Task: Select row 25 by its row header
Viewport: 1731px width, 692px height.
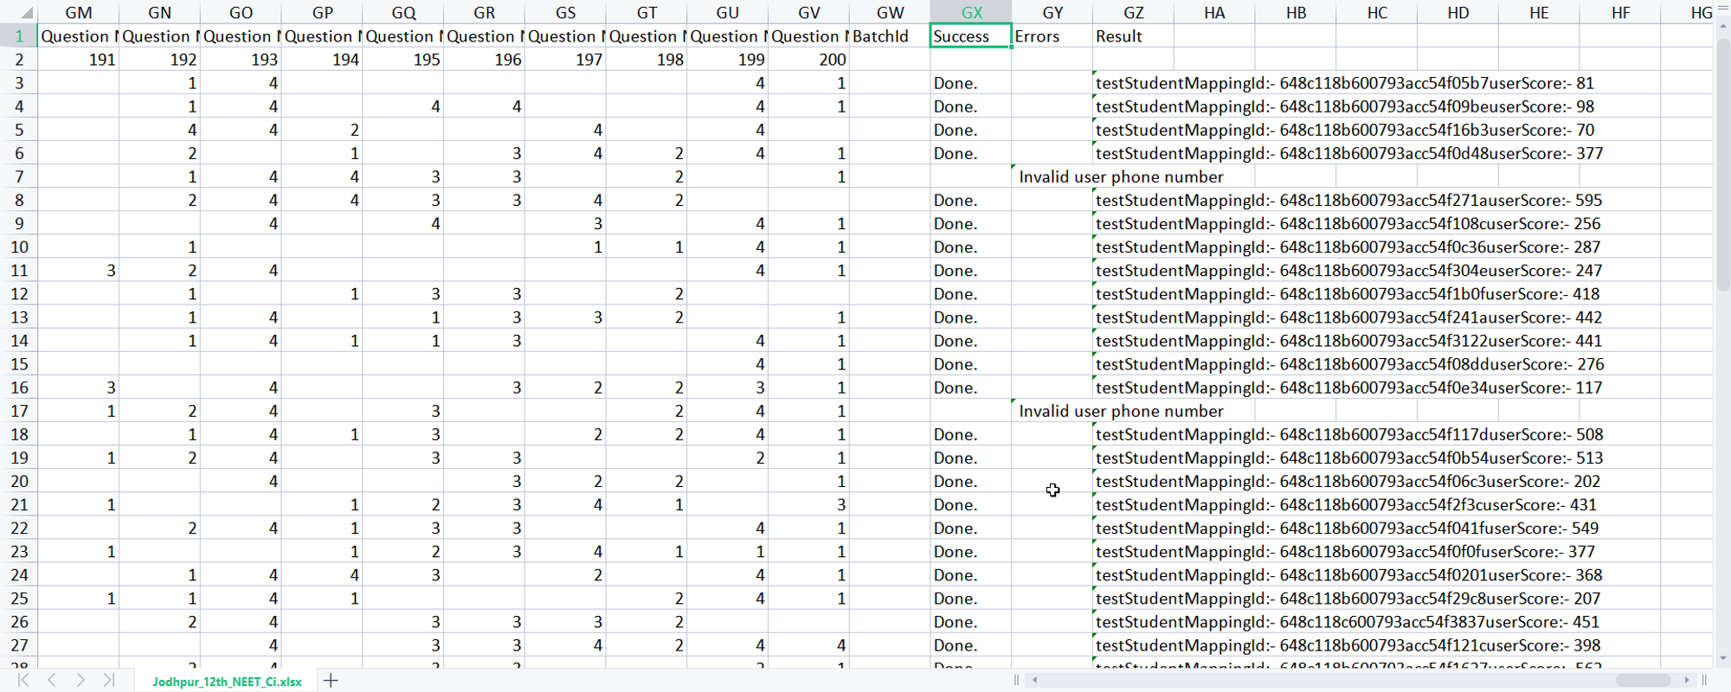Action: click(19, 599)
